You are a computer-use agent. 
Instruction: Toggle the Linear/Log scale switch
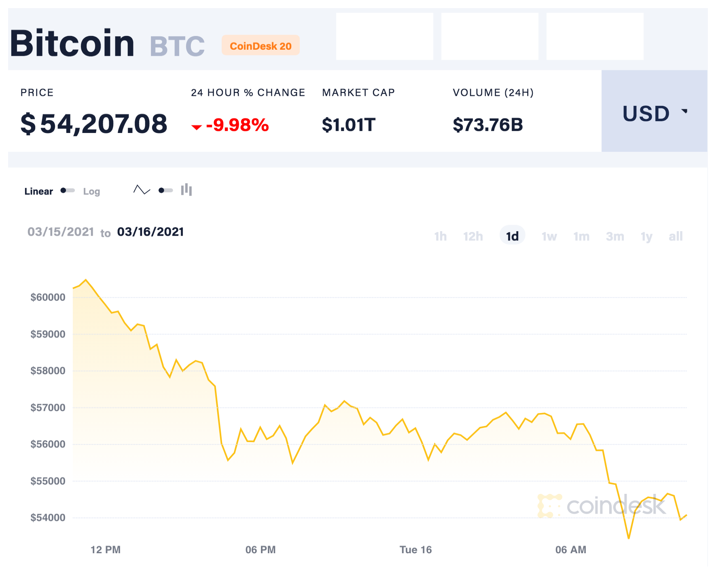click(68, 190)
